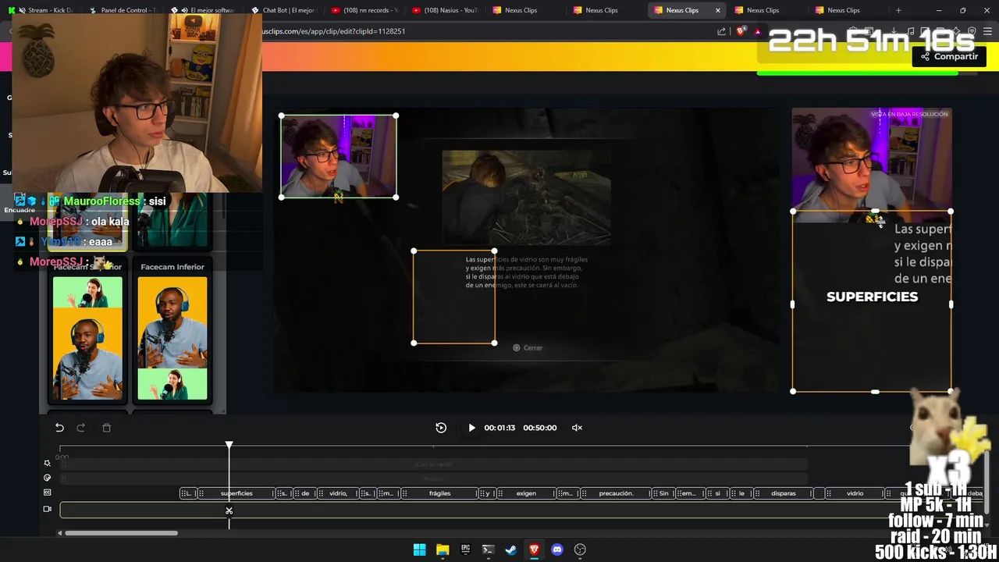The image size is (999, 562).
Task: Switch to the Nasius YouTube tab
Action: point(444,10)
